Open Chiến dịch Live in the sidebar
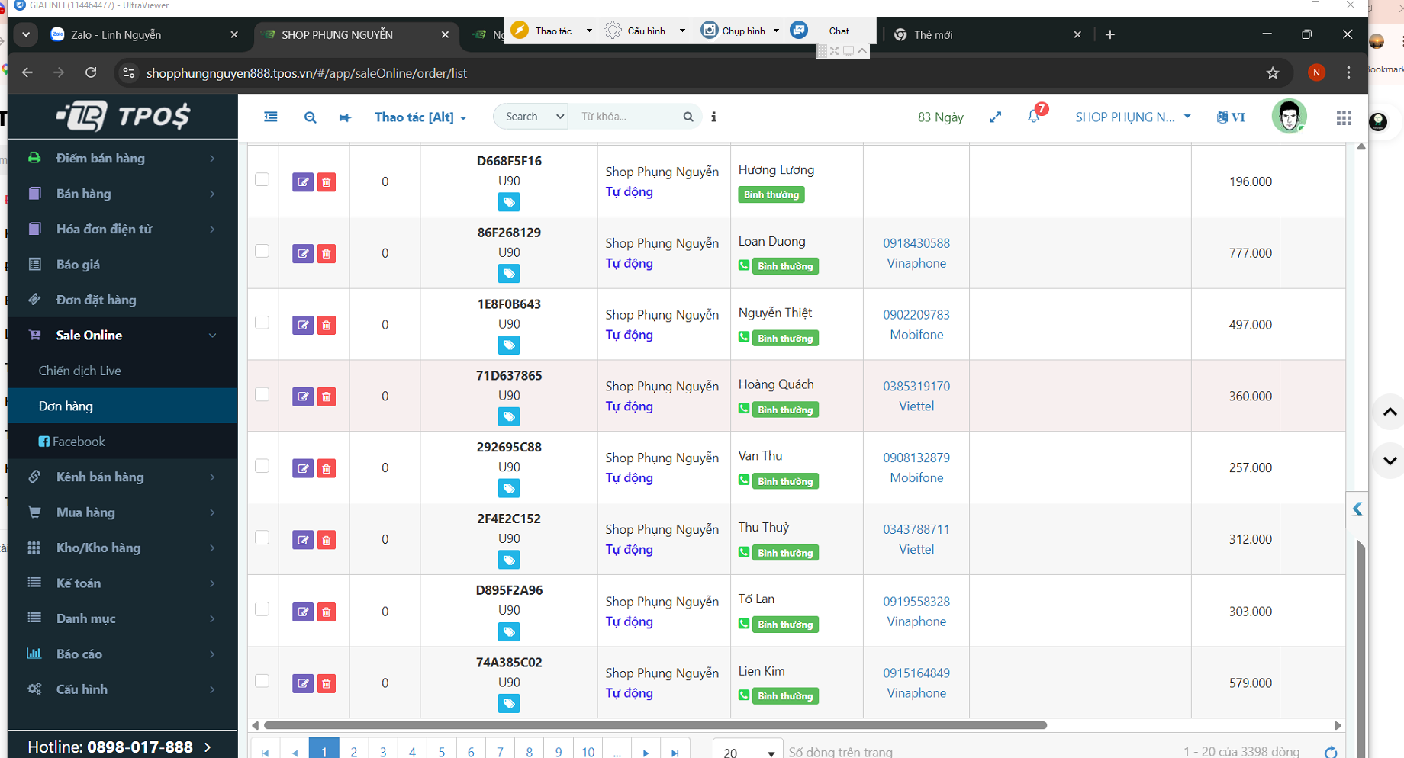The image size is (1404, 758). click(80, 371)
